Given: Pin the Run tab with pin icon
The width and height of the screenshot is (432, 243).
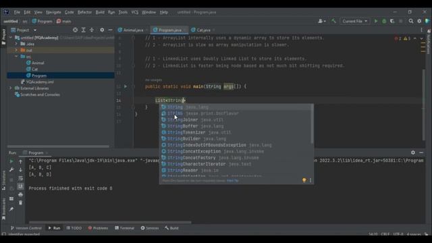Looking at the screenshot, I should click(11, 209).
